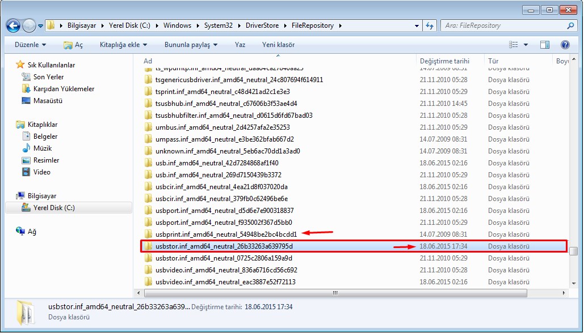Open the Help question mark icon
This screenshot has width=584, height=333.
pos(565,45)
